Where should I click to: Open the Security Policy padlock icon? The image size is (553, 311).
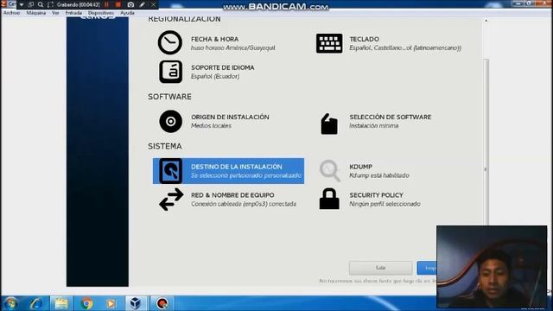(x=329, y=199)
